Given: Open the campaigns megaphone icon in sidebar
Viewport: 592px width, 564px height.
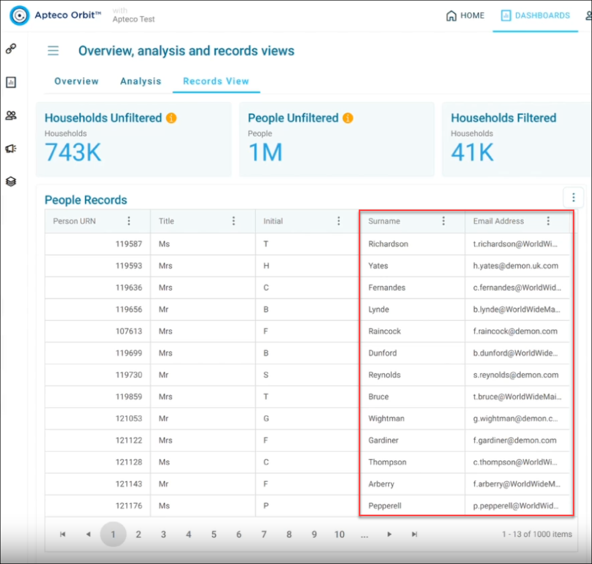Looking at the screenshot, I should 11,149.
